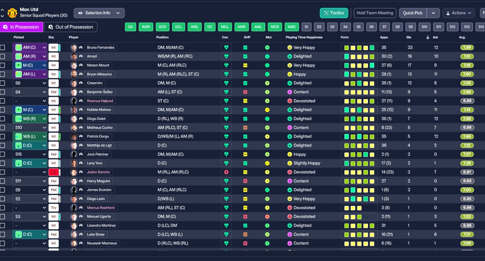Viewport: 485px width, 261px height.
Task: Click Jadon Sancho's red condition icon
Action: coord(226,172)
